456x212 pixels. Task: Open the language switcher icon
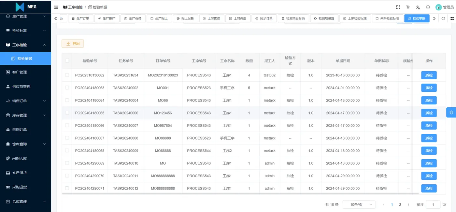point(418,7)
